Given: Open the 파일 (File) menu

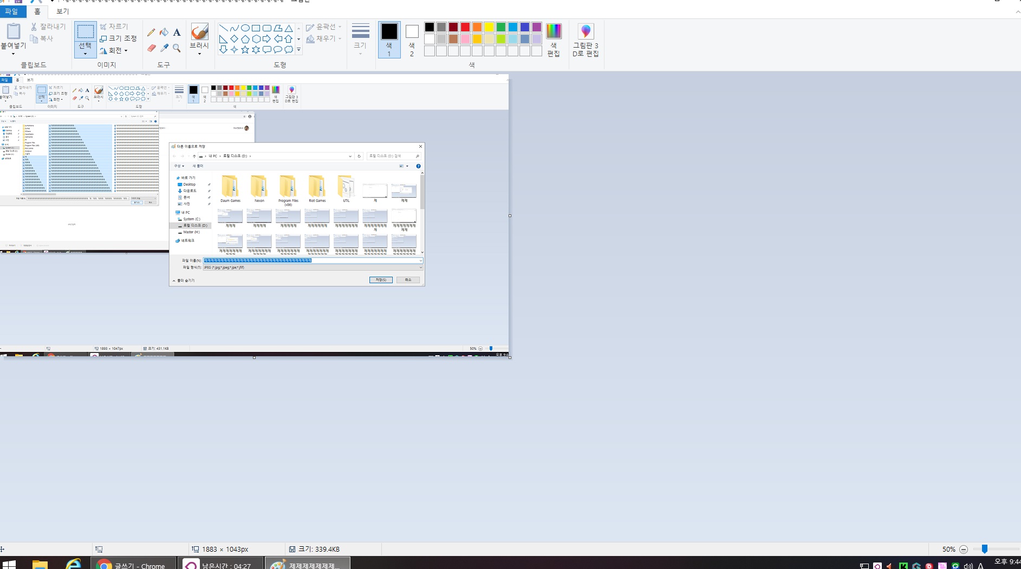Looking at the screenshot, I should 12,11.
